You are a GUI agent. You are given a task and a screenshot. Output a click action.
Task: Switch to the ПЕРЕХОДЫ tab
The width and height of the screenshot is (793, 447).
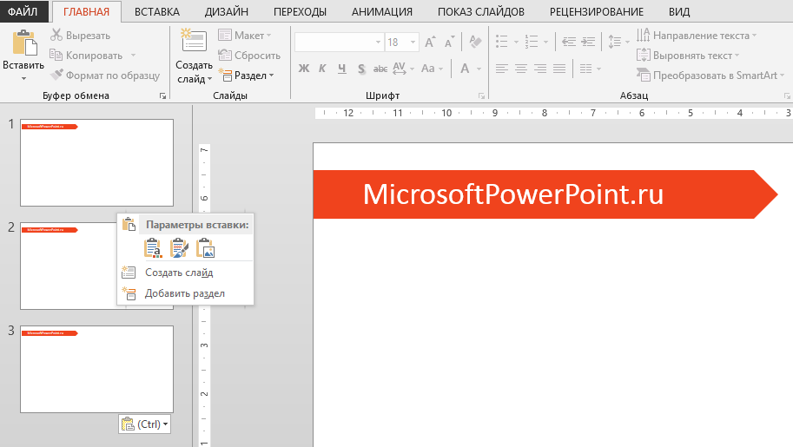(x=300, y=11)
